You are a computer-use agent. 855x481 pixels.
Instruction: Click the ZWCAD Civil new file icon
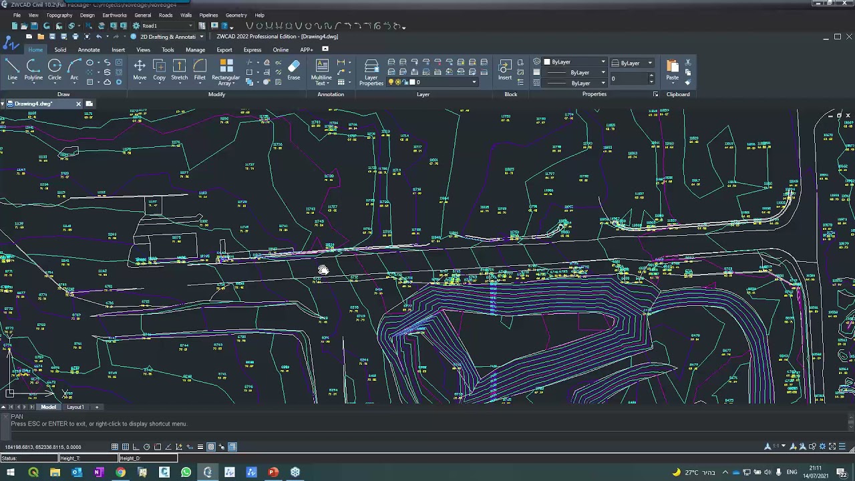pyautogui.click(x=15, y=26)
